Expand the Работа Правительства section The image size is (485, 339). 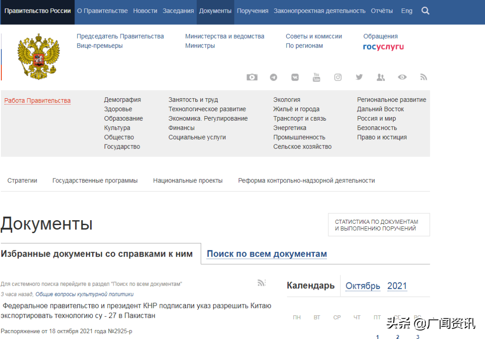(37, 100)
